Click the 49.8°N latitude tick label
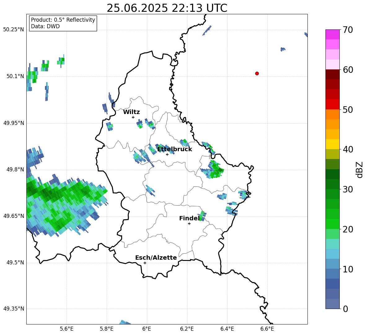This screenshot has height=335, width=367. [15, 170]
